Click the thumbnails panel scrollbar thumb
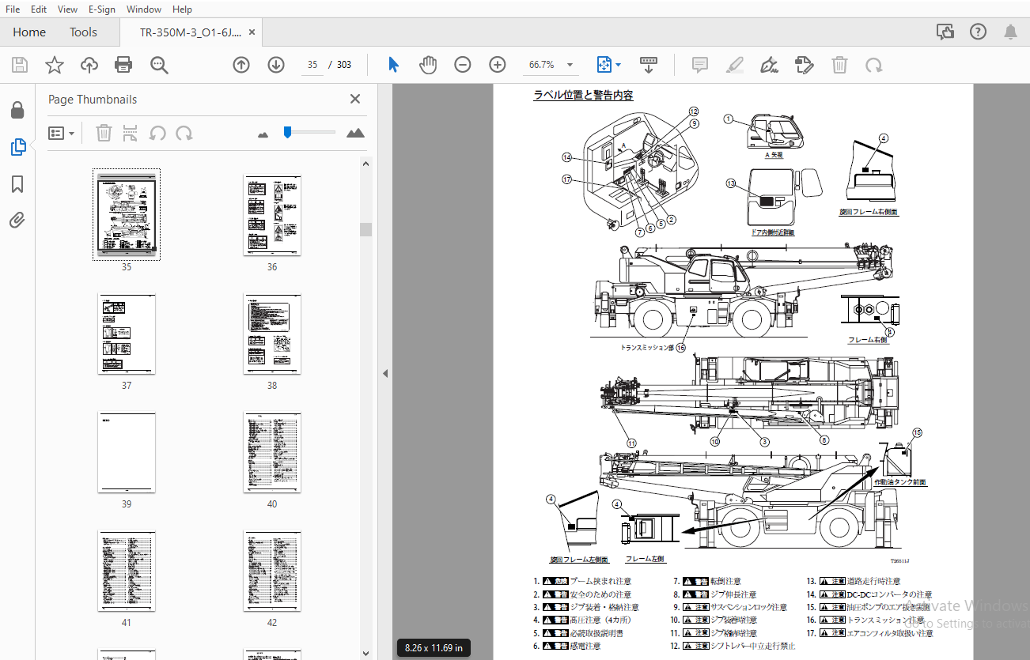Screen dimensions: 1030x660 pyautogui.click(x=365, y=229)
